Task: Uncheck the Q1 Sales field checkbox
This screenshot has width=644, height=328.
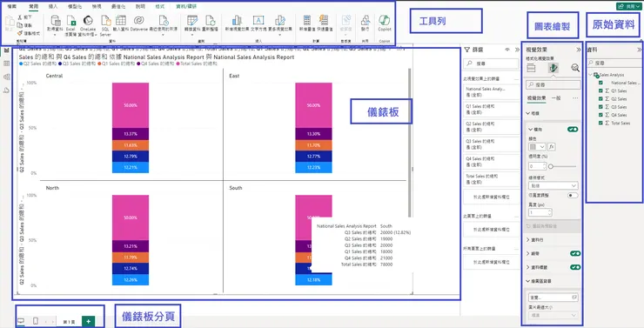Action: pyautogui.click(x=600, y=90)
